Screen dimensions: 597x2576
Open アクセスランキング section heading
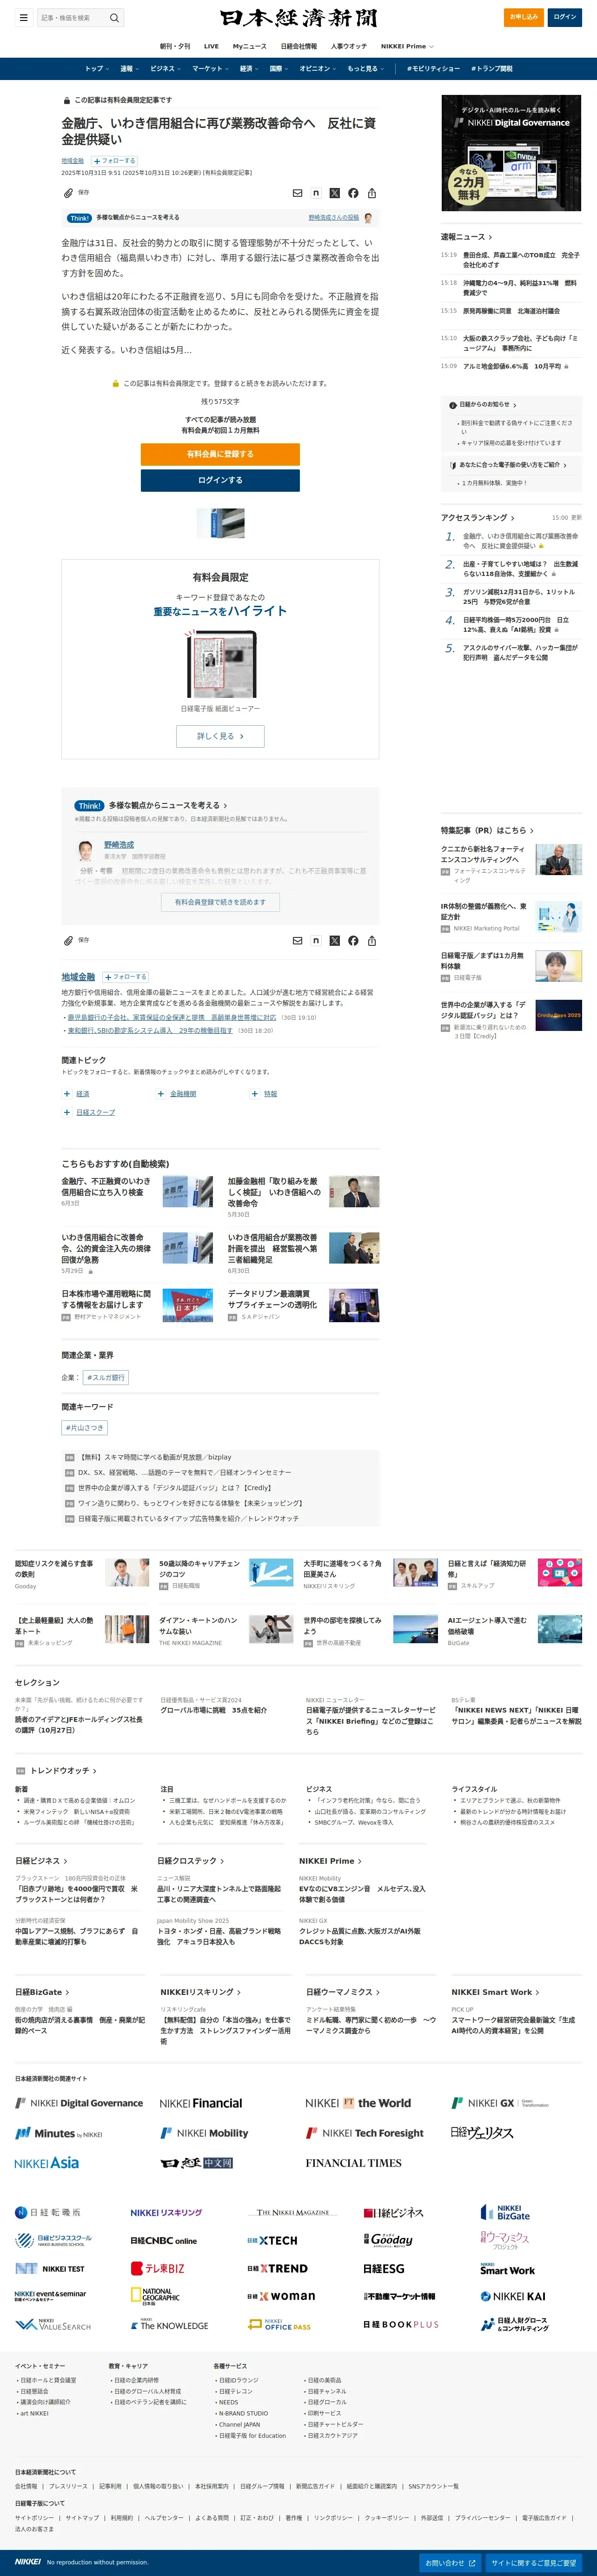pyautogui.click(x=477, y=518)
